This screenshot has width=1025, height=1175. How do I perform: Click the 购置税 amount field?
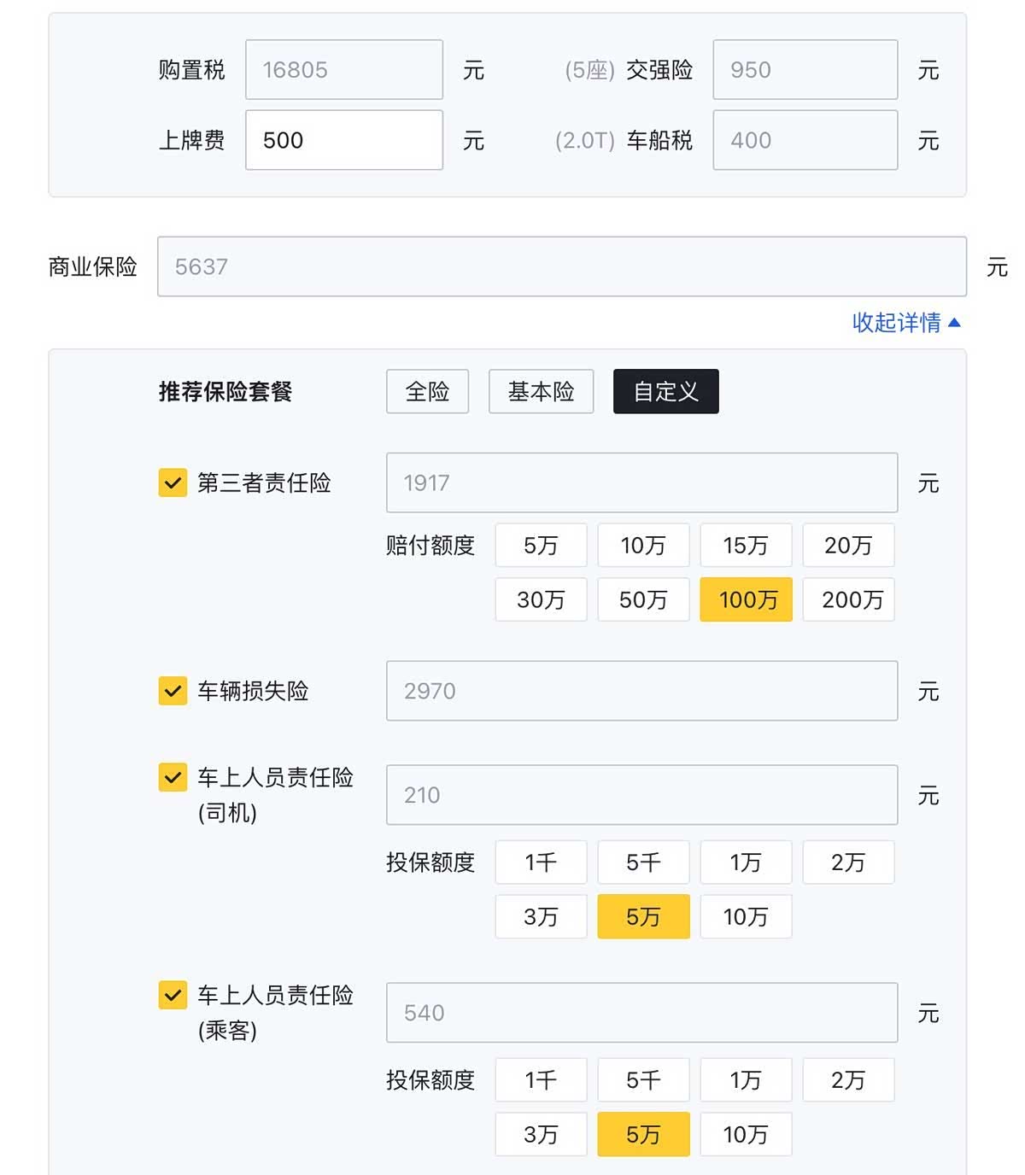point(343,70)
